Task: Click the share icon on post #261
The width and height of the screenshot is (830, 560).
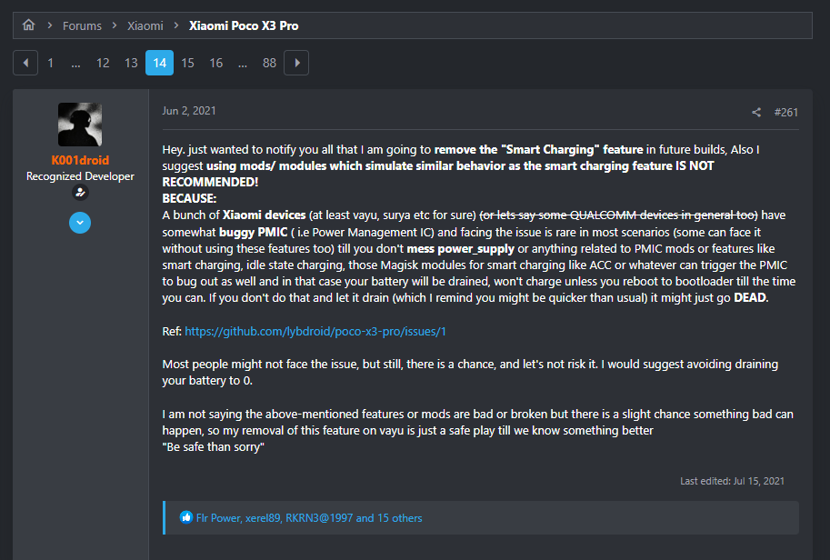Action: pyautogui.click(x=756, y=113)
